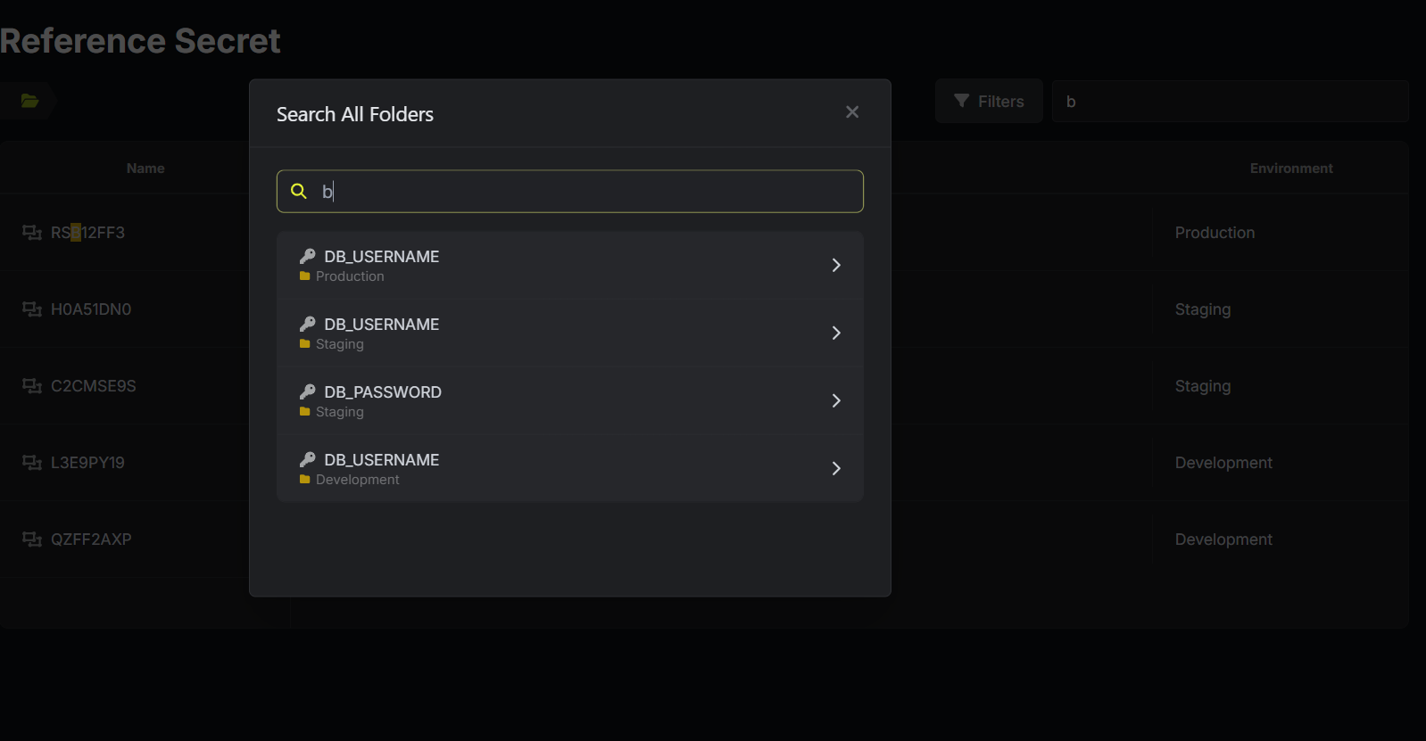The height and width of the screenshot is (741, 1426).
Task: Click the key icon of the Production DB_USERNAME
Action: pos(308,256)
